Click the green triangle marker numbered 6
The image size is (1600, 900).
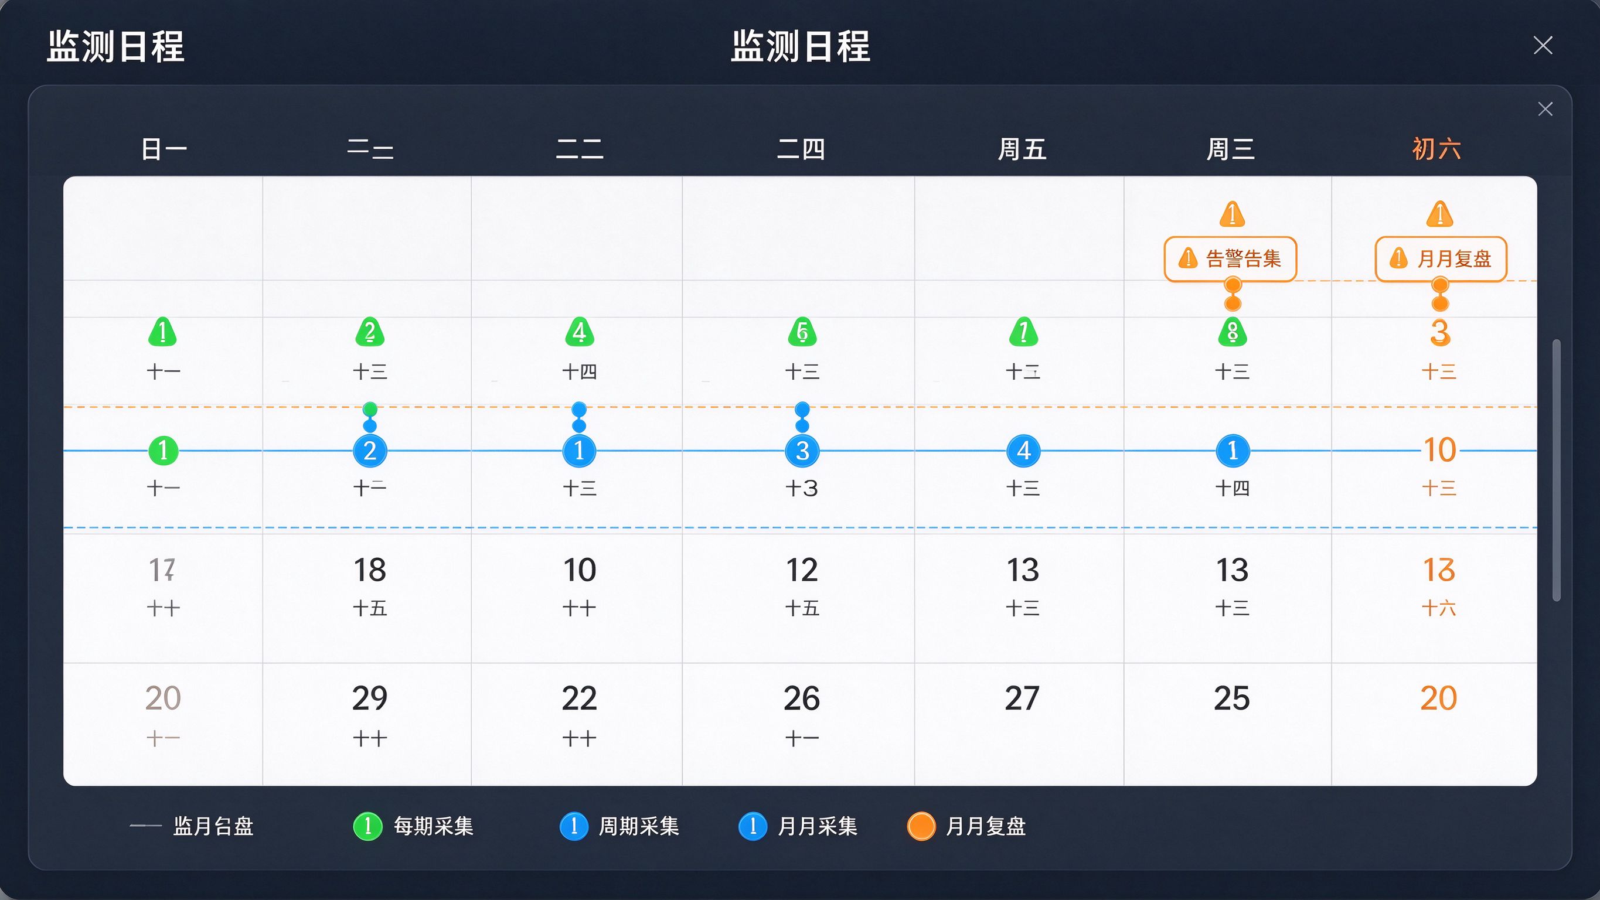coord(802,332)
